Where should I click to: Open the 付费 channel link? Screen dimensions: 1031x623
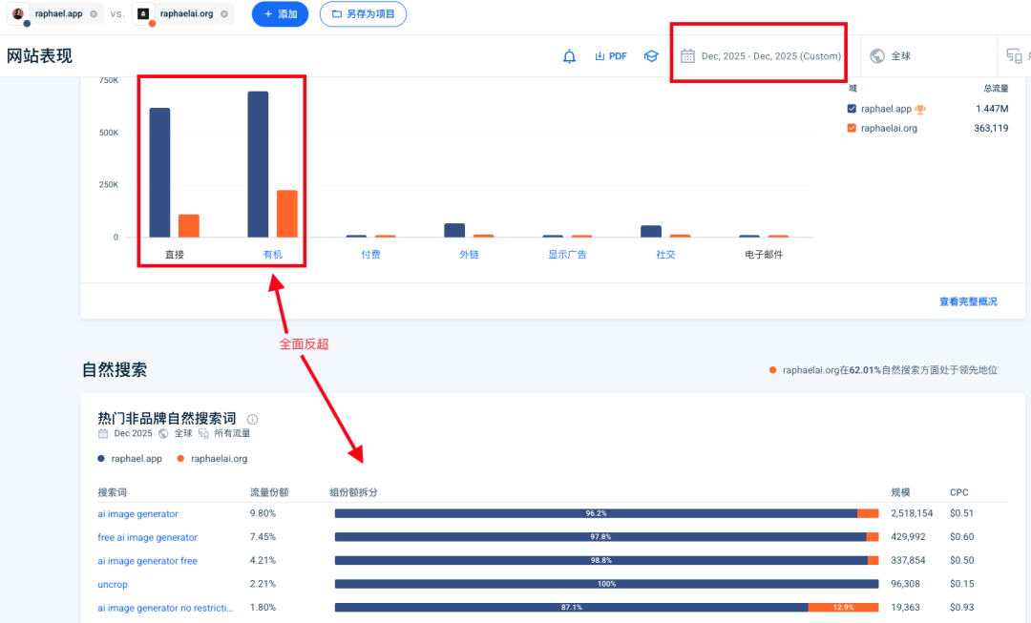pos(370,255)
